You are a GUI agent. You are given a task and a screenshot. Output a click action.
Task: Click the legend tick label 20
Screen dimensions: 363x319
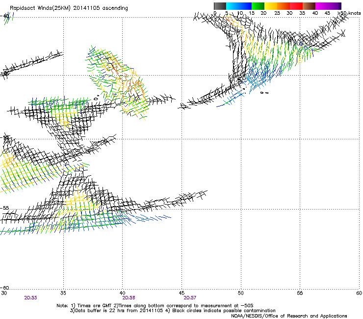tap(263, 13)
